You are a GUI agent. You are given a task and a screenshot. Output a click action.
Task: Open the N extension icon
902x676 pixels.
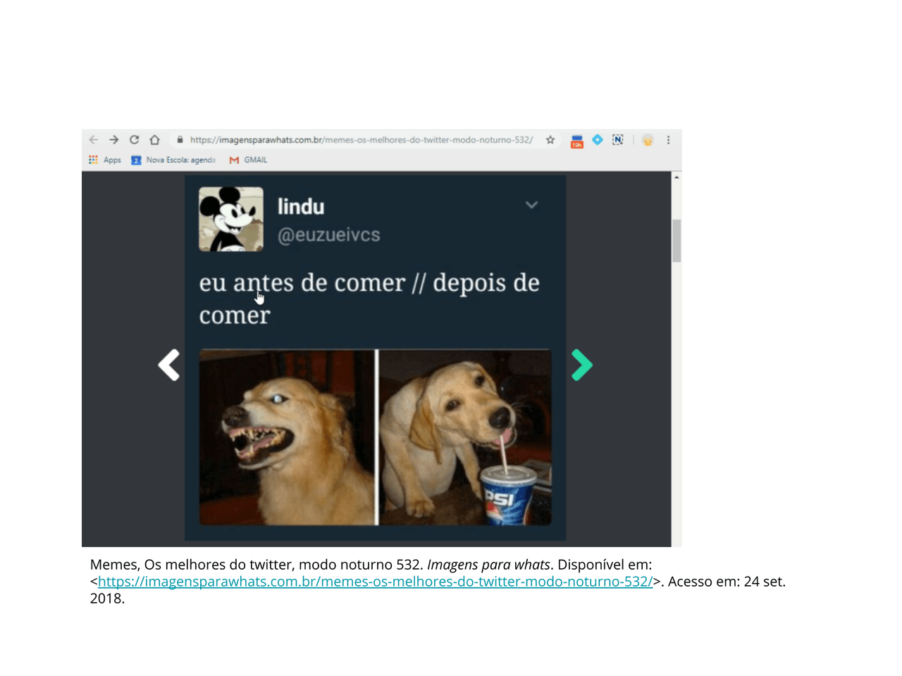coord(618,139)
